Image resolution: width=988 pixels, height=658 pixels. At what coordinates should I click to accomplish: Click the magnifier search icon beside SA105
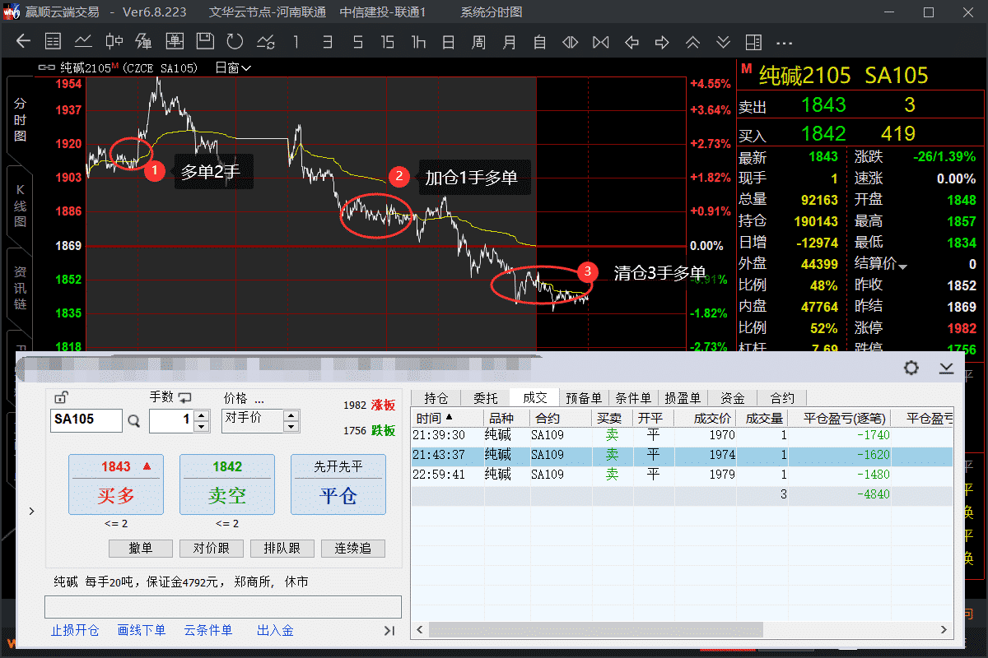pyautogui.click(x=134, y=421)
